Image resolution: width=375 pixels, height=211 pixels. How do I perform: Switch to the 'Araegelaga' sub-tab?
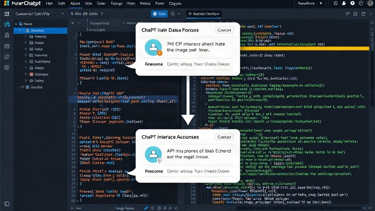coord(99,23)
